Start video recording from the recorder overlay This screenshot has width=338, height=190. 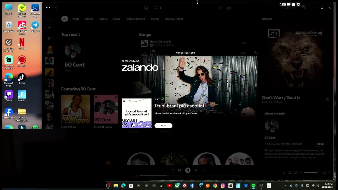click(289, 4)
